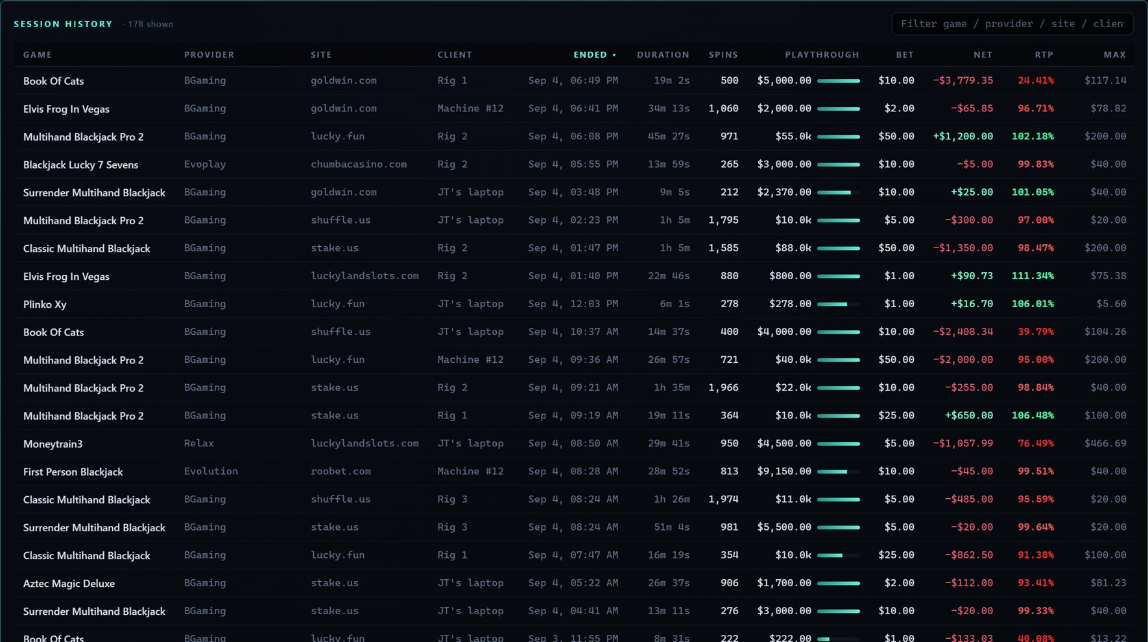Click RTP value 24.41%
This screenshot has width=1148, height=642.
tap(1036, 81)
